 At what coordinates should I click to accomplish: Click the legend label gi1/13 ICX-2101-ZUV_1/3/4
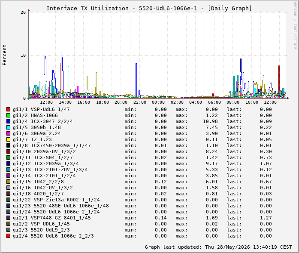point(50,170)
